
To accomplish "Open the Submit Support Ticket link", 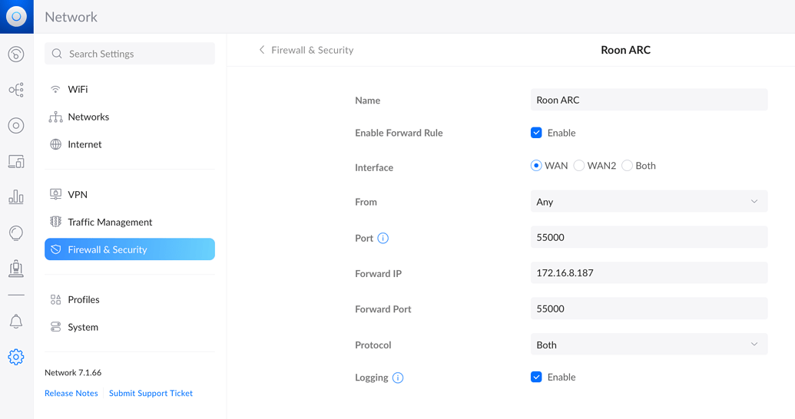I will point(151,393).
